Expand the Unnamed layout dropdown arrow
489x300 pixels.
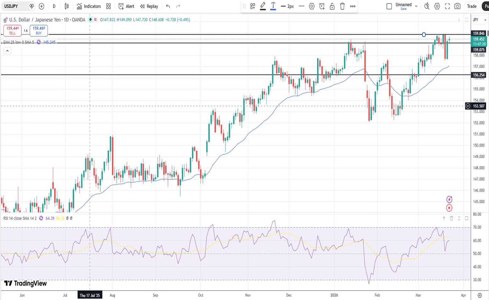[x=416, y=6]
